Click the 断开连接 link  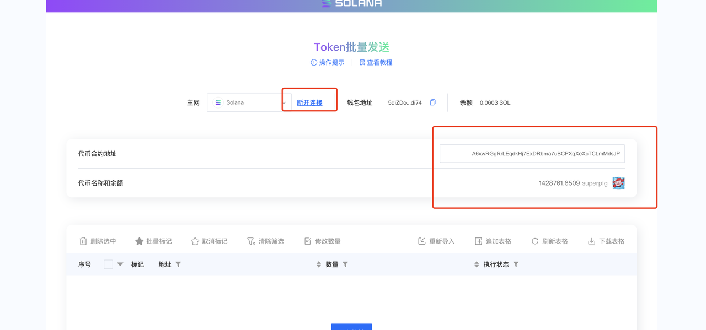[x=309, y=102]
